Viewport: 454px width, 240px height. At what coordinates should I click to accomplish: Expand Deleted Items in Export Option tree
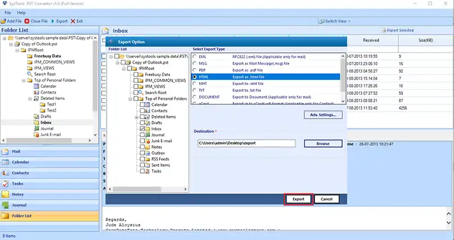pyautogui.click(x=136, y=117)
